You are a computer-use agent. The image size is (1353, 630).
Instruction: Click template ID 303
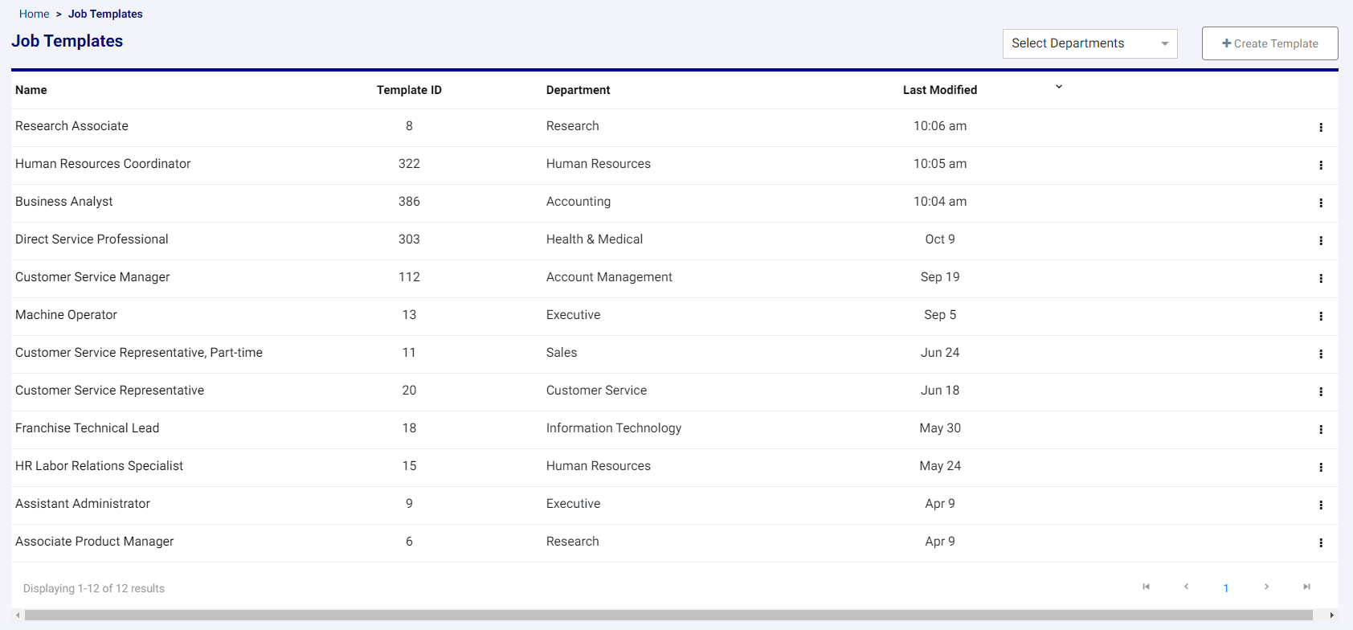pos(409,239)
